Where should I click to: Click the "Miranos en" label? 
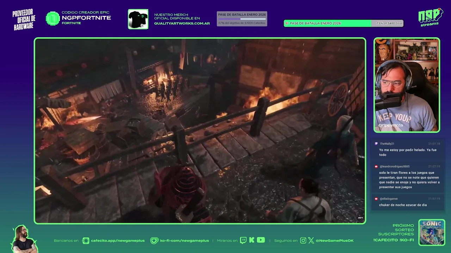tap(227, 241)
